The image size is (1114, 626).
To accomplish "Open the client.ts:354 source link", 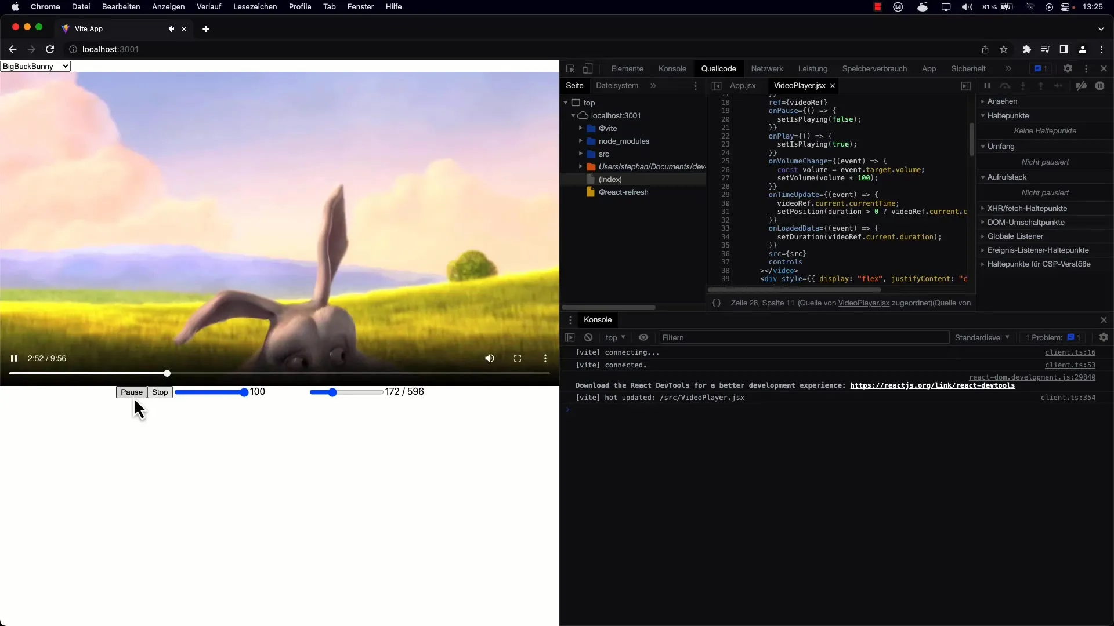I will pos(1068,398).
